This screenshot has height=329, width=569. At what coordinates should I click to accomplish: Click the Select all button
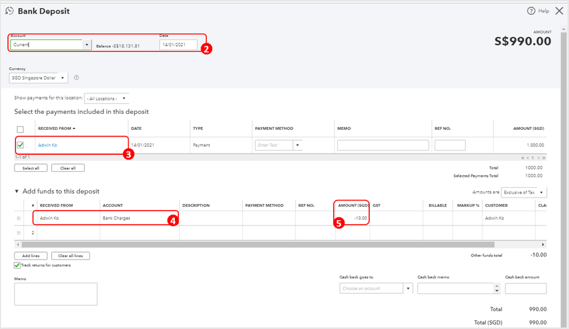click(x=31, y=168)
